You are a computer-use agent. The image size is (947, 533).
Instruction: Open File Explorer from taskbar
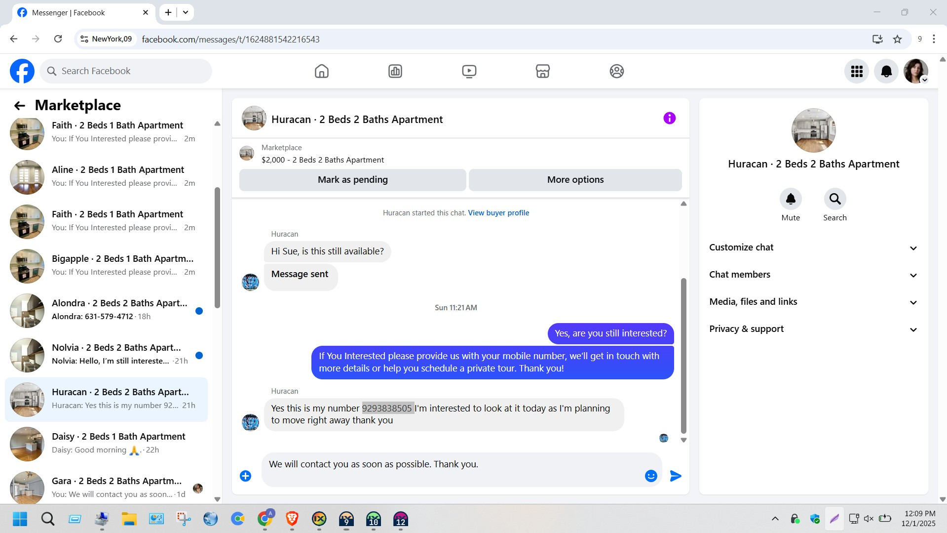click(x=129, y=519)
